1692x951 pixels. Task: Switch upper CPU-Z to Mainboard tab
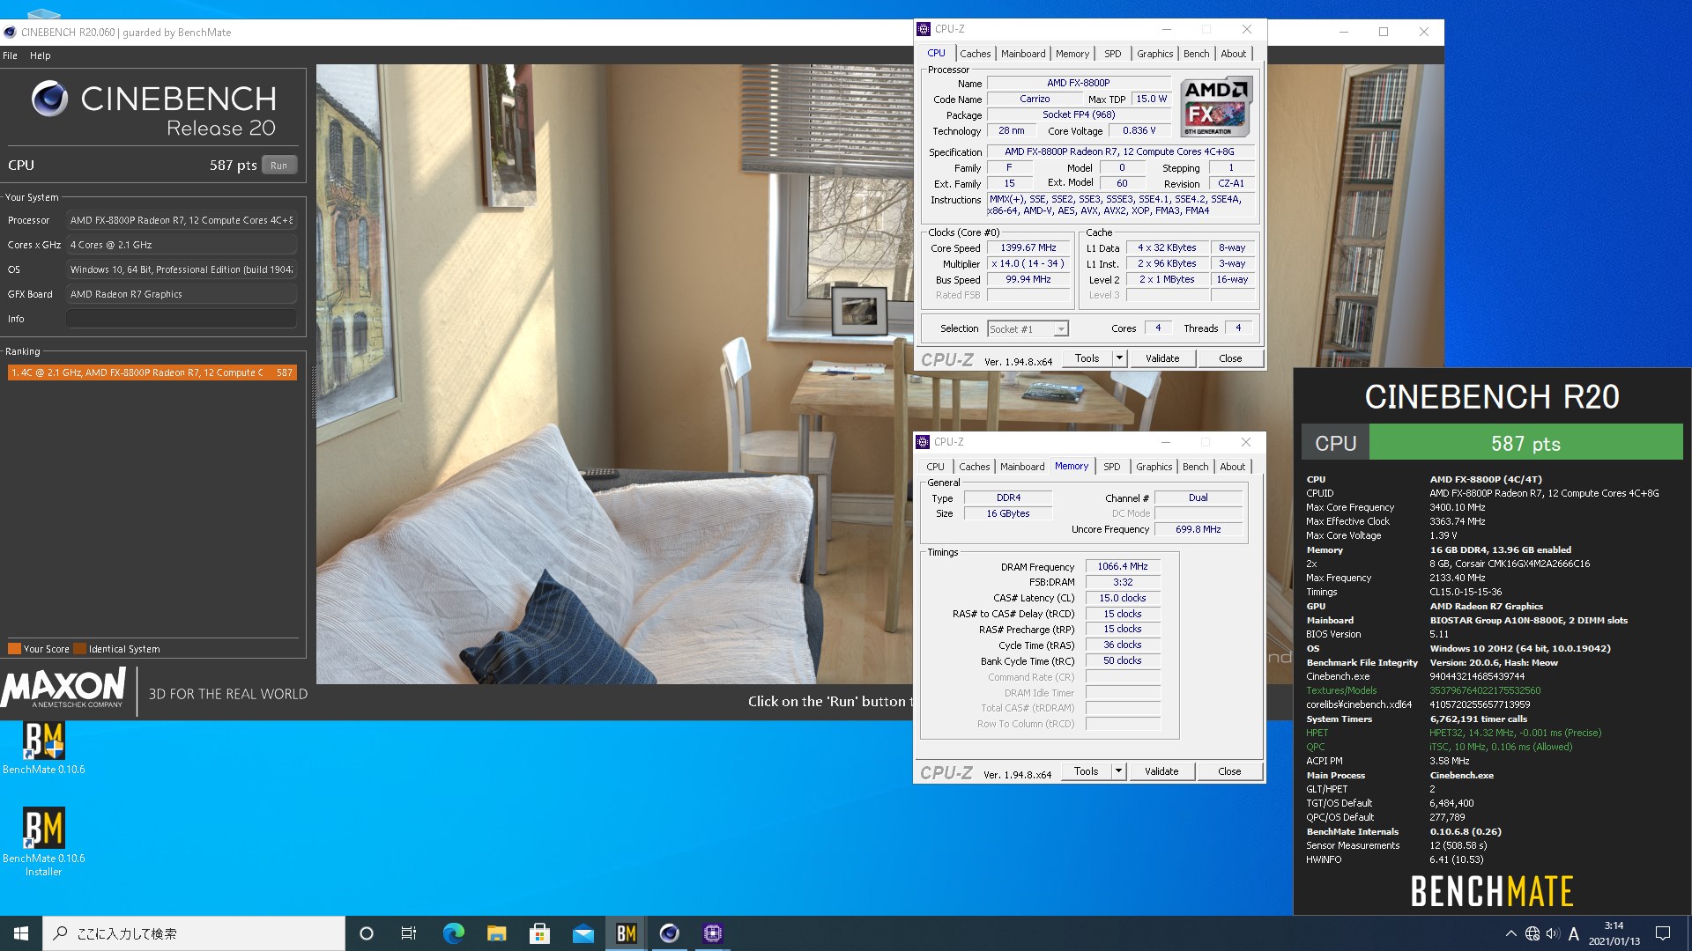tap(1022, 54)
